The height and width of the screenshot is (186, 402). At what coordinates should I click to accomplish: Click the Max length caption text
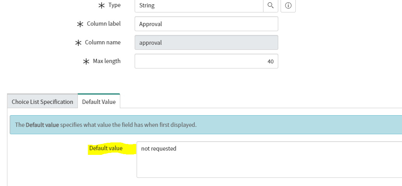[107, 61]
